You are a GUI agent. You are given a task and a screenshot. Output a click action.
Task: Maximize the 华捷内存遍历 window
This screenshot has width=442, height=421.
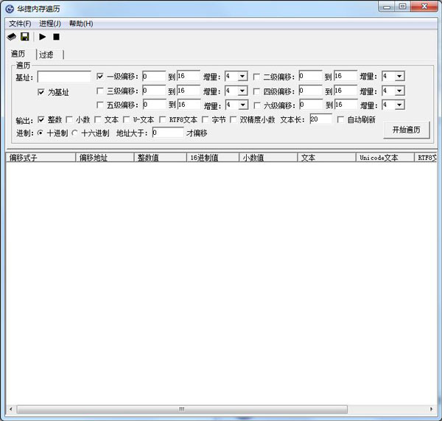coord(402,6)
